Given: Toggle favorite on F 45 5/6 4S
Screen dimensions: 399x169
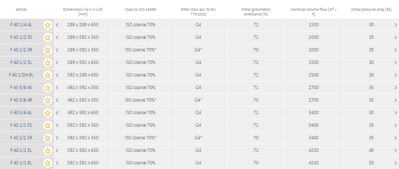Looking at the screenshot, I should [x=48, y=88].
